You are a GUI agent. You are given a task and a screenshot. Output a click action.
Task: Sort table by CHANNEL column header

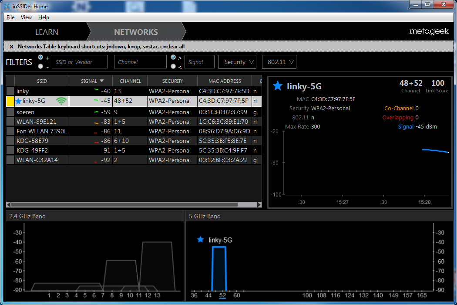click(130, 81)
